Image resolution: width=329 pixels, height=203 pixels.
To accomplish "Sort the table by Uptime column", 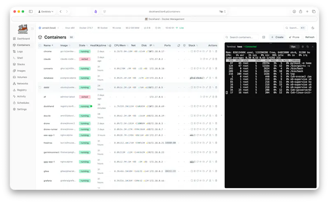I will point(103,46).
